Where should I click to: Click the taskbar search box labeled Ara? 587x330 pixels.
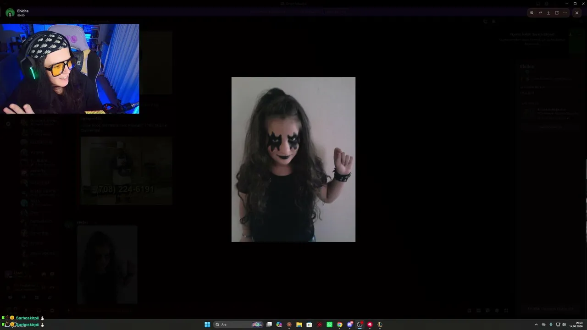239,324
